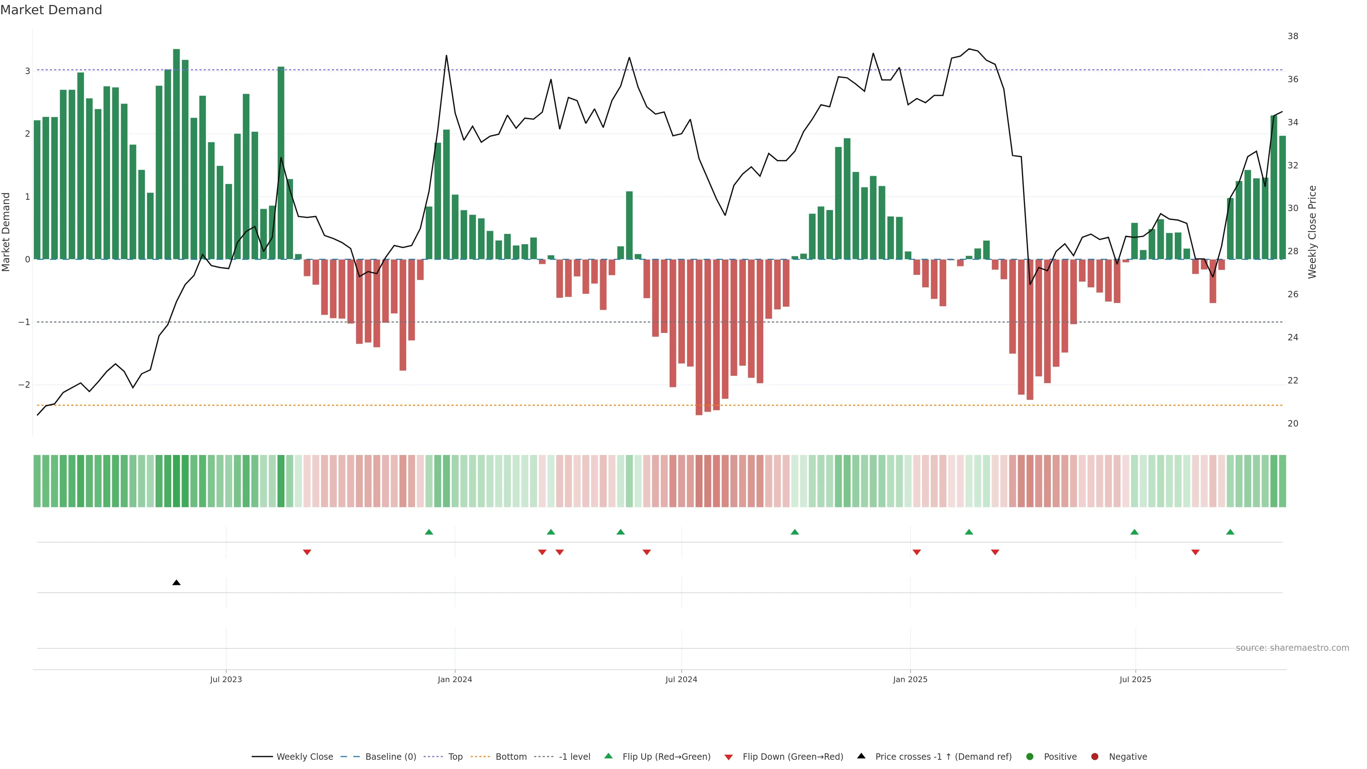Click the source: sharemaestro.com text
The image size is (1367, 769).
coord(1292,648)
